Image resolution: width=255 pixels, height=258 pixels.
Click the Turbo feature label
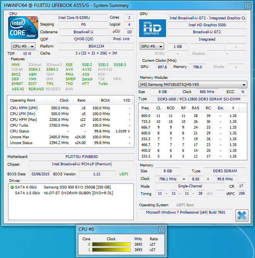click(103, 84)
